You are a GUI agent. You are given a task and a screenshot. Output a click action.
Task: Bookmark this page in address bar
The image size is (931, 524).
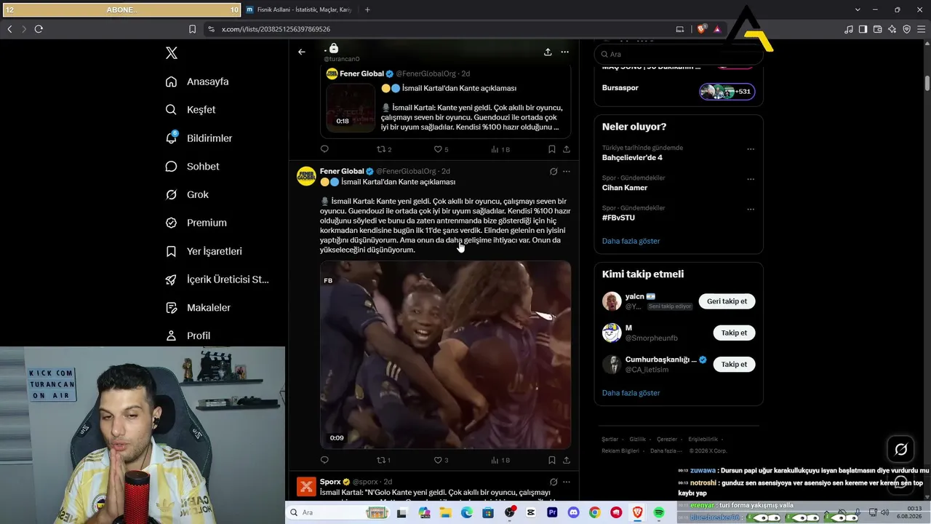pyautogui.click(x=192, y=29)
